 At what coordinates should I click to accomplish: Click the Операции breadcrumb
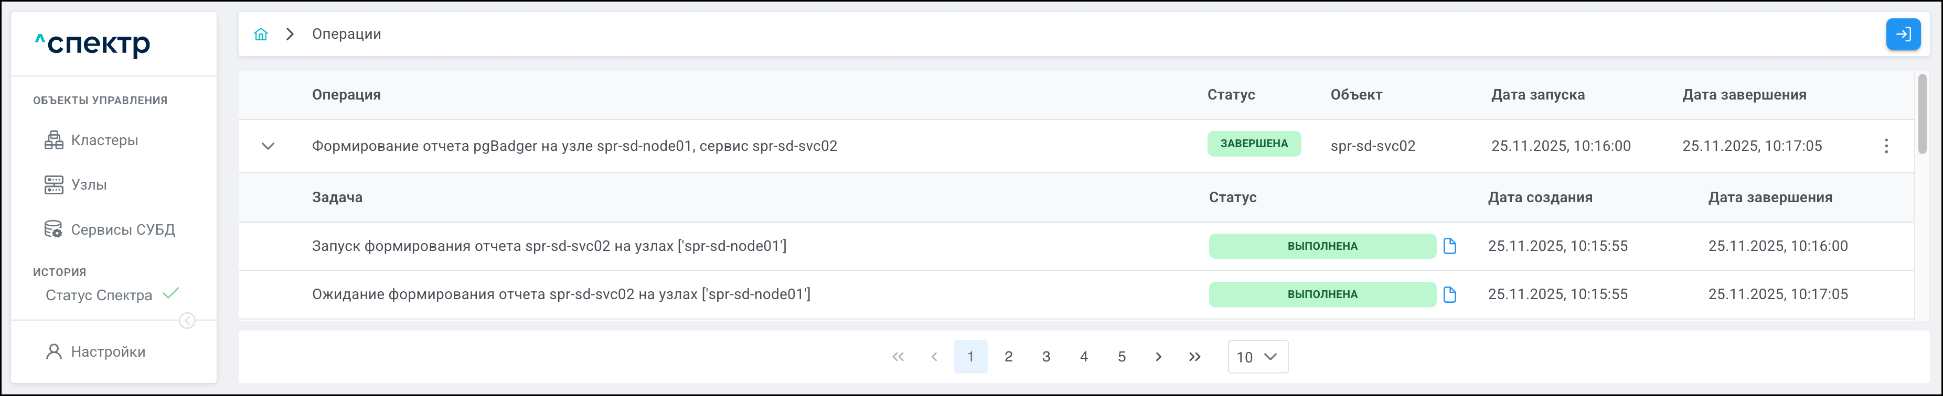pos(346,34)
